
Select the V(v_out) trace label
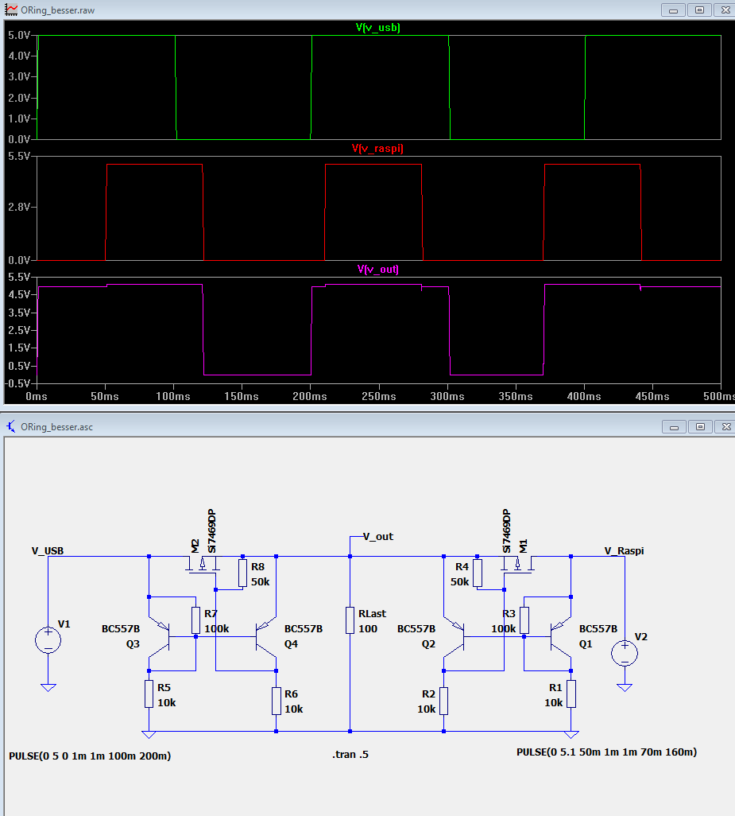coord(378,269)
